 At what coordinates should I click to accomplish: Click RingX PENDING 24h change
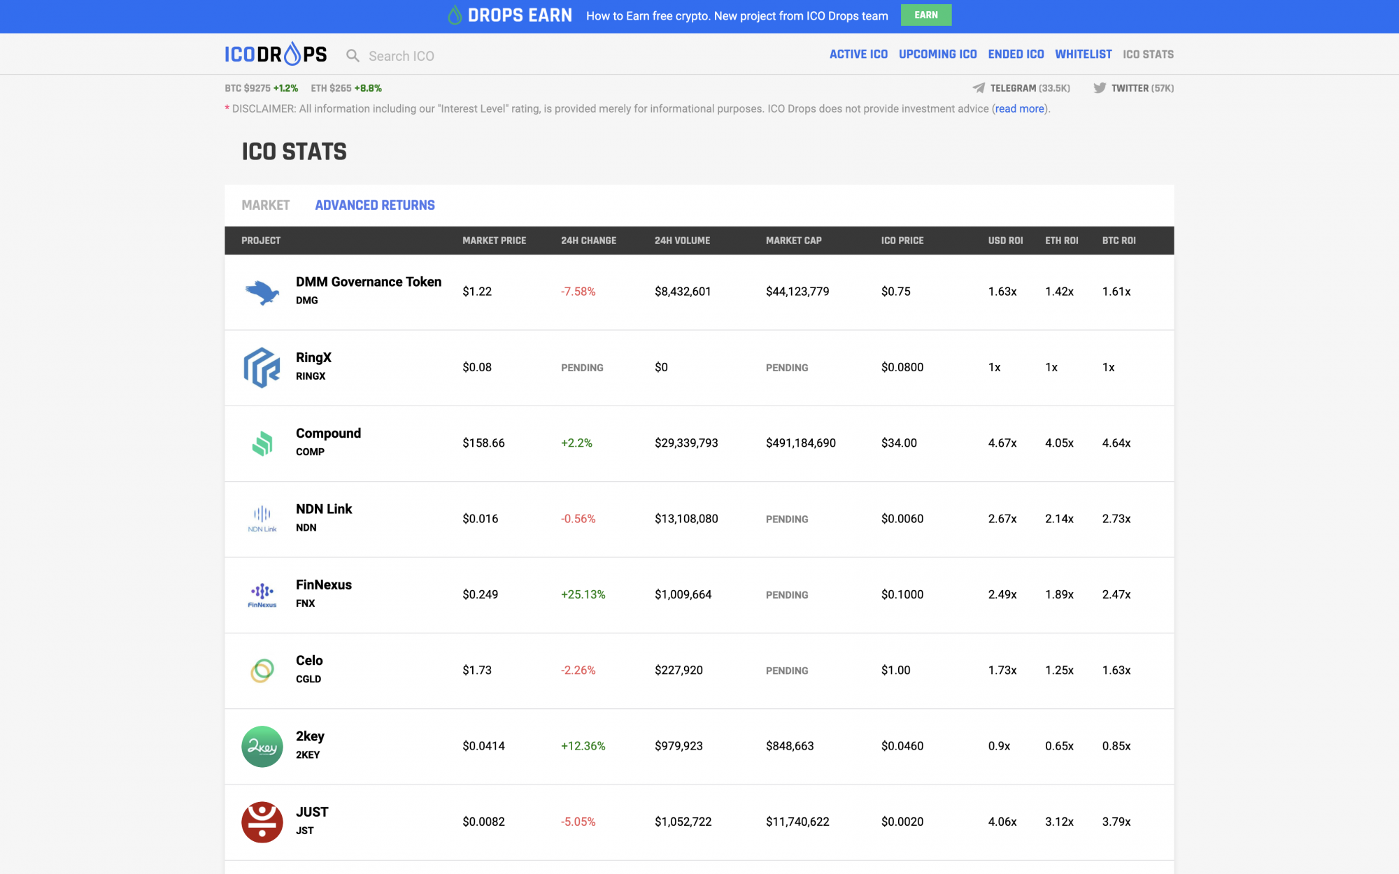coord(582,368)
